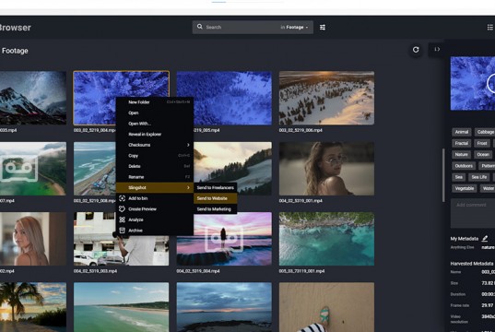This screenshot has height=332, width=495.
Task: Open the 'in Footage' search scope dropdown
Action: pos(294,27)
